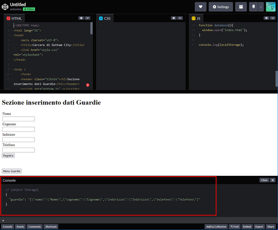This screenshot has height=230, width=278.
Task: Open CSS editor settings gear
Action: click(x=174, y=18)
